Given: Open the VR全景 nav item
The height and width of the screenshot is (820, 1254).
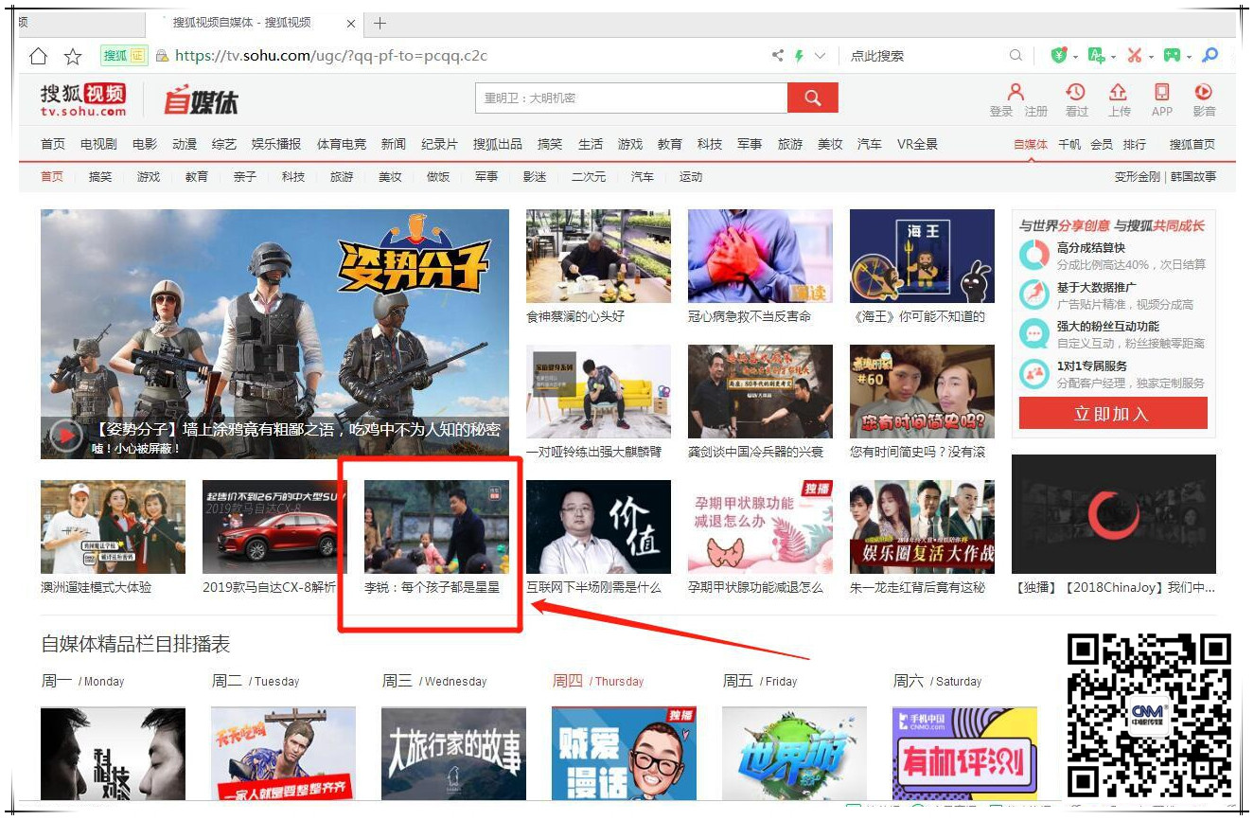Looking at the screenshot, I should [x=917, y=144].
